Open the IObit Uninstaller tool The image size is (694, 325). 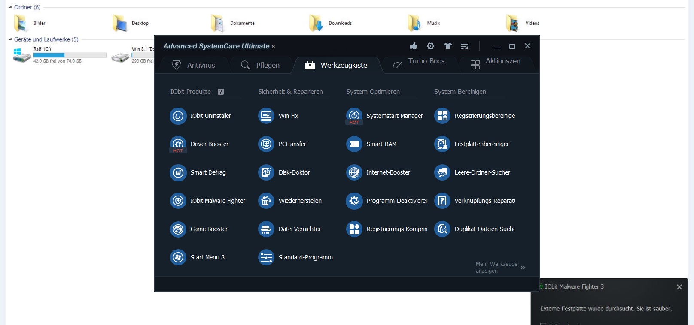(x=201, y=116)
